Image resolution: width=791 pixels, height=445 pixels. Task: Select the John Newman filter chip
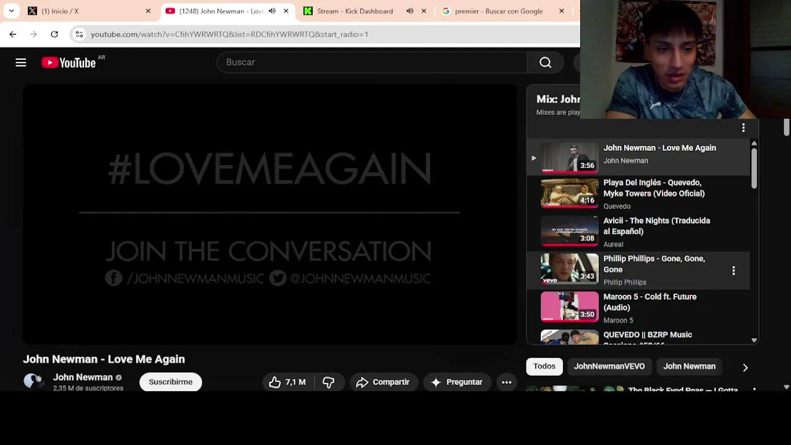click(x=689, y=367)
